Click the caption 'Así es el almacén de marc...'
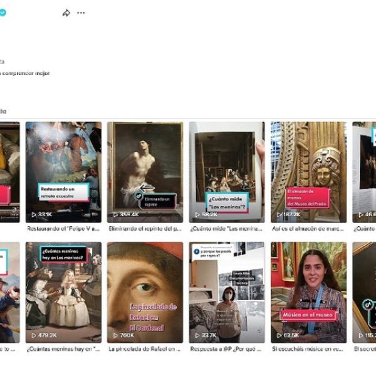This screenshot has height=376, width=376. click(308, 229)
